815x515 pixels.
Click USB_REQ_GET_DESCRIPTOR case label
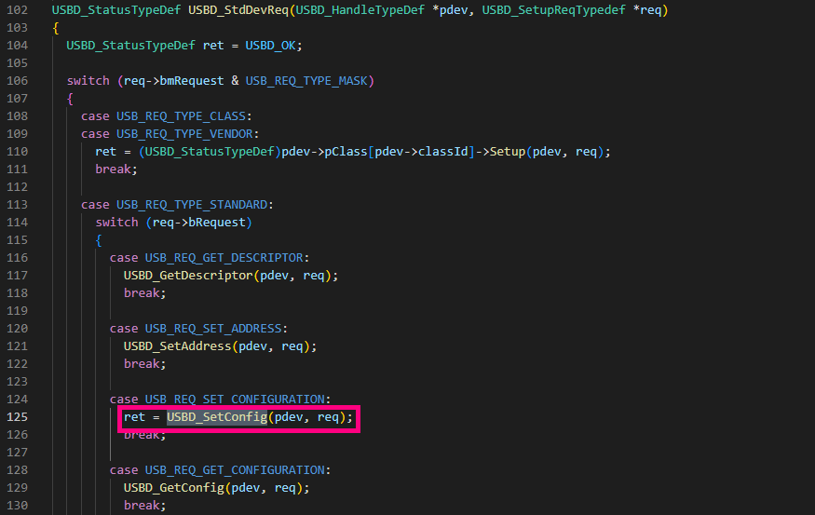click(x=224, y=258)
